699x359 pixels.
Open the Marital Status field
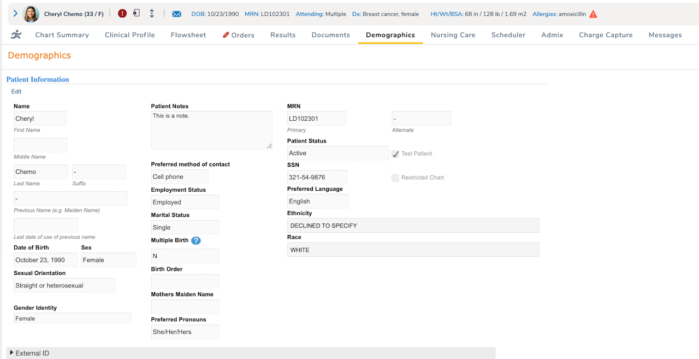click(x=185, y=227)
